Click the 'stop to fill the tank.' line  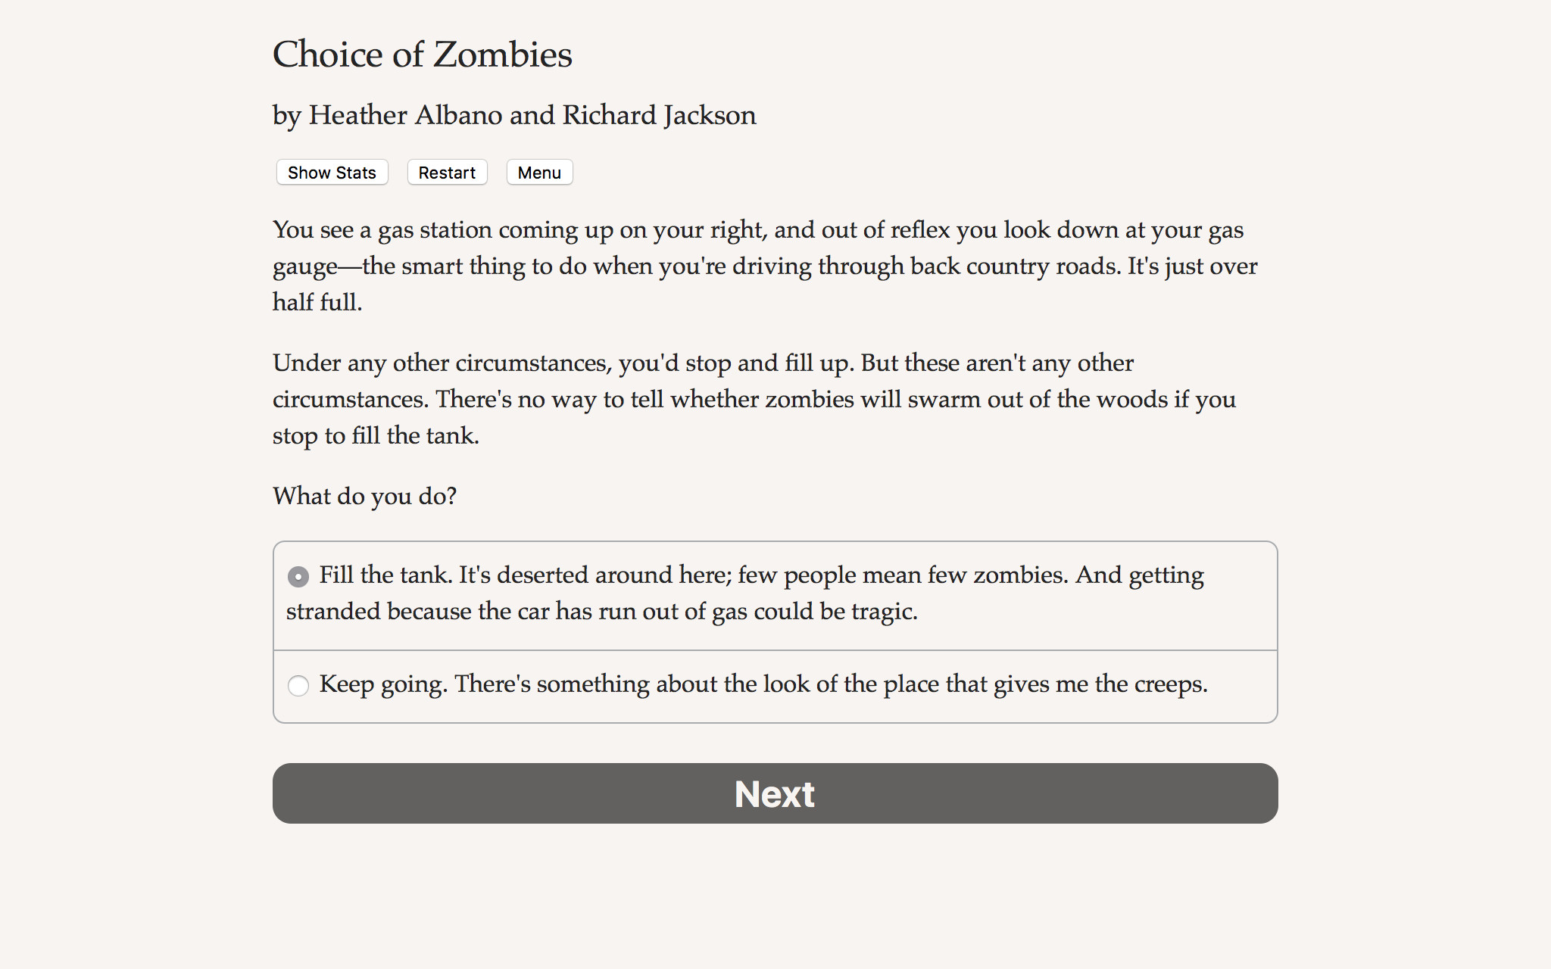[376, 436]
